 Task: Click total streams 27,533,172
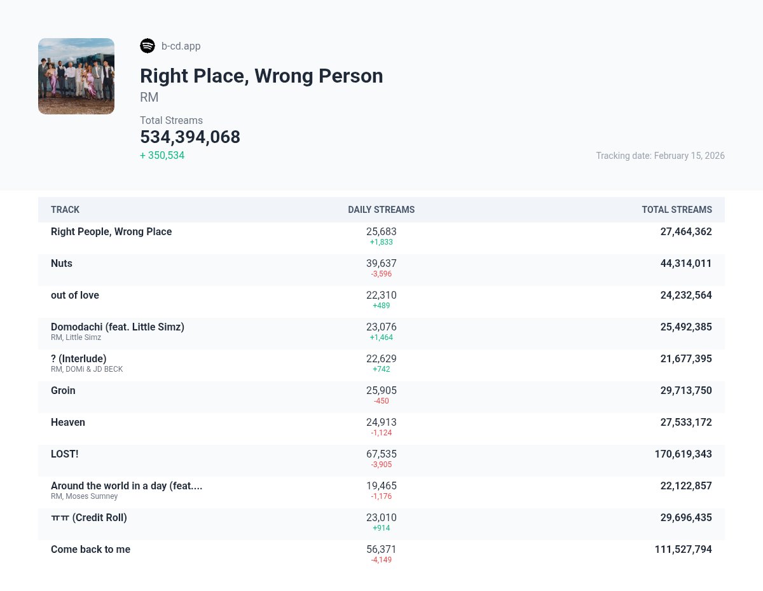[x=686, y=423]
